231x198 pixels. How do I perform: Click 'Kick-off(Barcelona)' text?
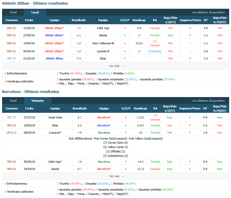[x=80, y=139]
